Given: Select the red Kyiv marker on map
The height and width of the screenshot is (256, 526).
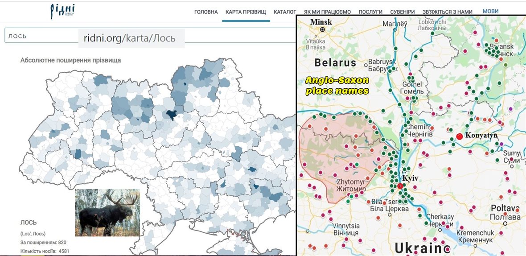Looking at the screenshot, I should (400, 186).
